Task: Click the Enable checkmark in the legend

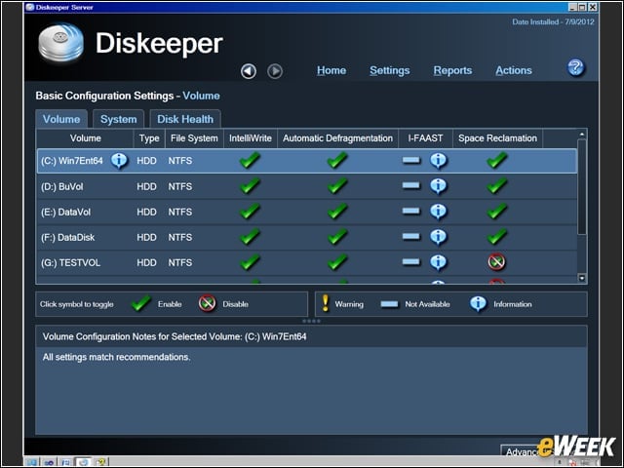Action: pos(140,303)
